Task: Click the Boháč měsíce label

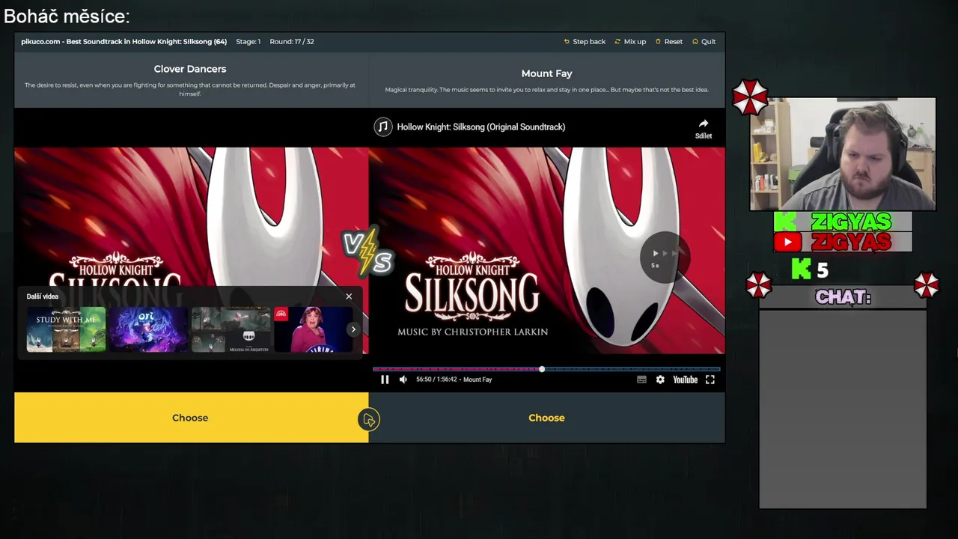Action: pyautogui.click(x=67, y=16)
